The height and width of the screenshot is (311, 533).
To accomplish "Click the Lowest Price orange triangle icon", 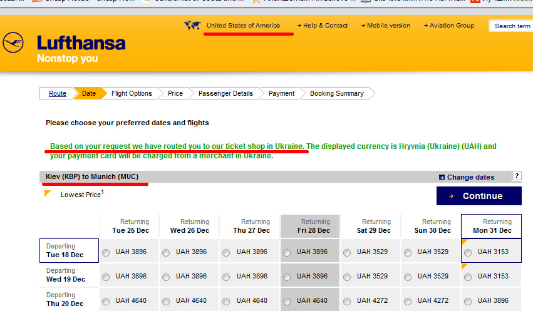I will (x=48, y=193).
